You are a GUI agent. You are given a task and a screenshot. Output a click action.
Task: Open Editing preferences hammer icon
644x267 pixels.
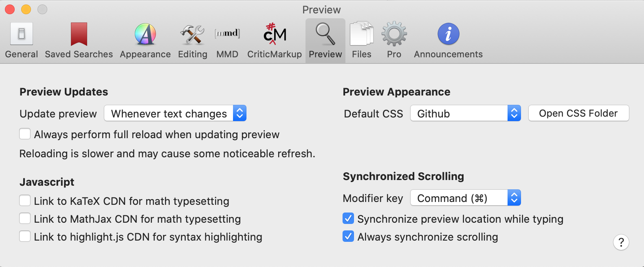(x=192, y=34)
